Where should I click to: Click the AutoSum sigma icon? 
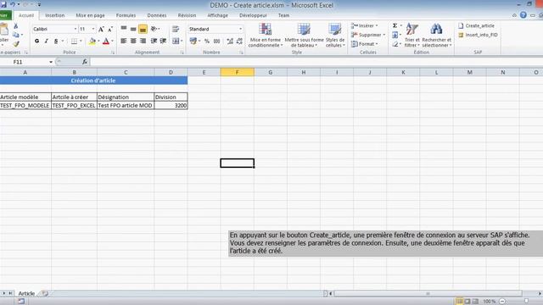pos(395,25)
